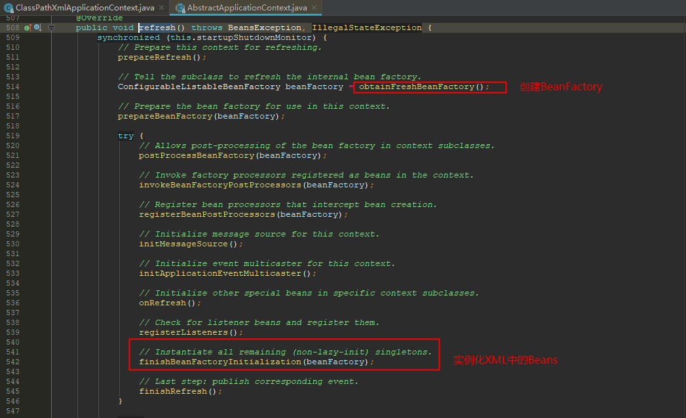Select the AbstractApplicationContext.java tab
This screenshot has height=418, width=686.
247,7
